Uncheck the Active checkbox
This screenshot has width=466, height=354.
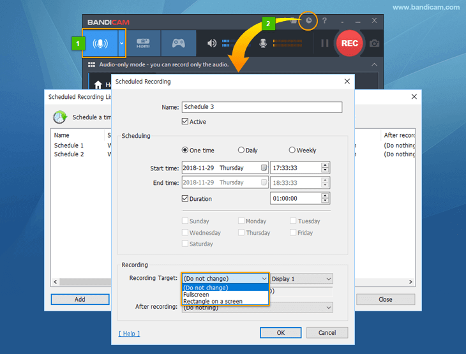pos(185,121)
